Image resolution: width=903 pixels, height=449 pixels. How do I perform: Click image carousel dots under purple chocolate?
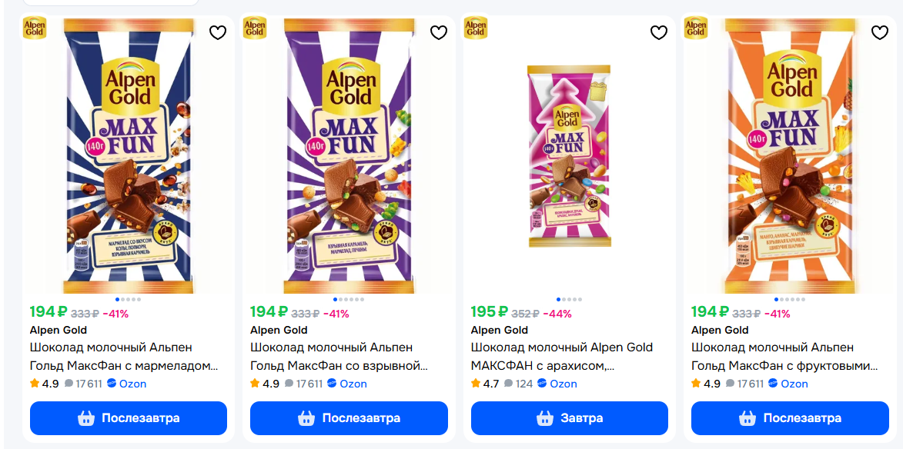coord(349,299)
